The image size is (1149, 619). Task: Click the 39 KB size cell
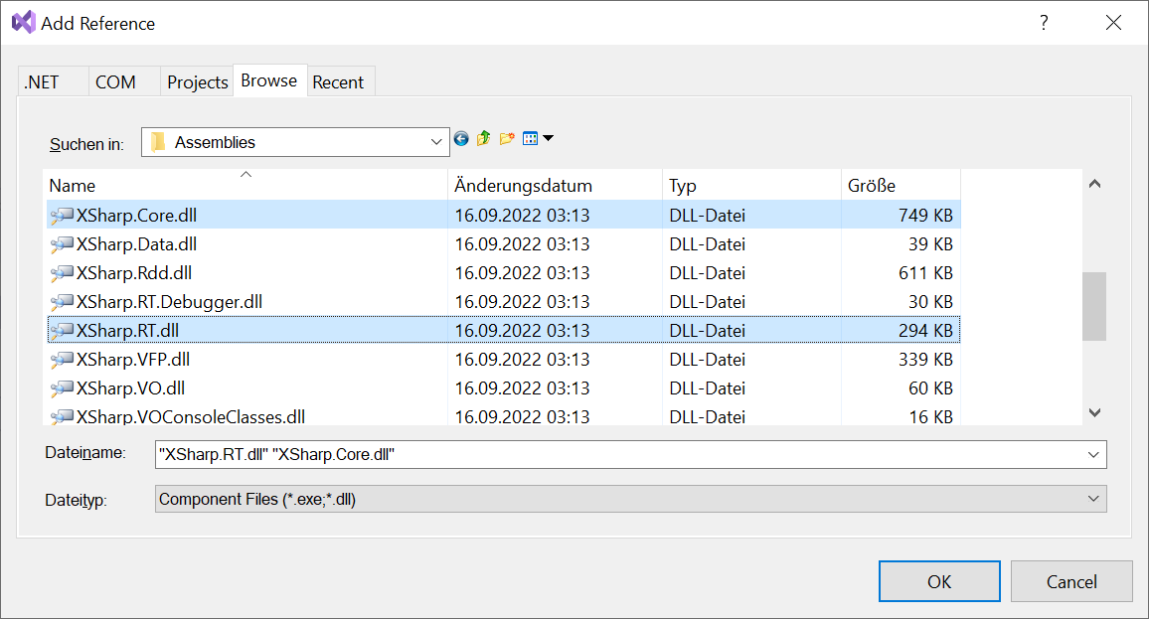click(x=930, y=244)
